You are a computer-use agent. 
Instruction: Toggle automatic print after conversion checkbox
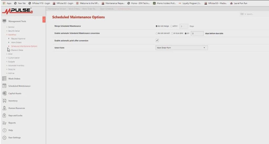(157, 40)
